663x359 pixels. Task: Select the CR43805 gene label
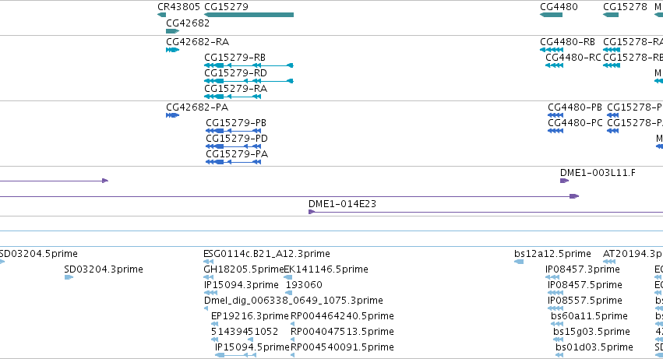coord(178,7)
